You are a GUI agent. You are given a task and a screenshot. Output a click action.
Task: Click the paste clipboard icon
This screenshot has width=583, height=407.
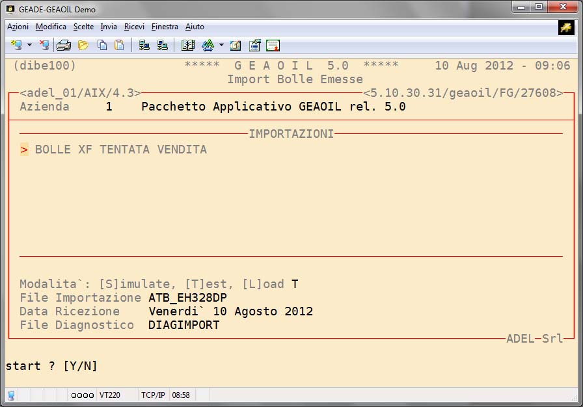119,45
